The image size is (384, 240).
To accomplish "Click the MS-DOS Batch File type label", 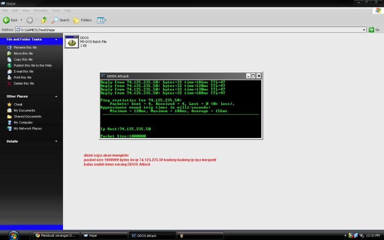I will coord(93,42).
